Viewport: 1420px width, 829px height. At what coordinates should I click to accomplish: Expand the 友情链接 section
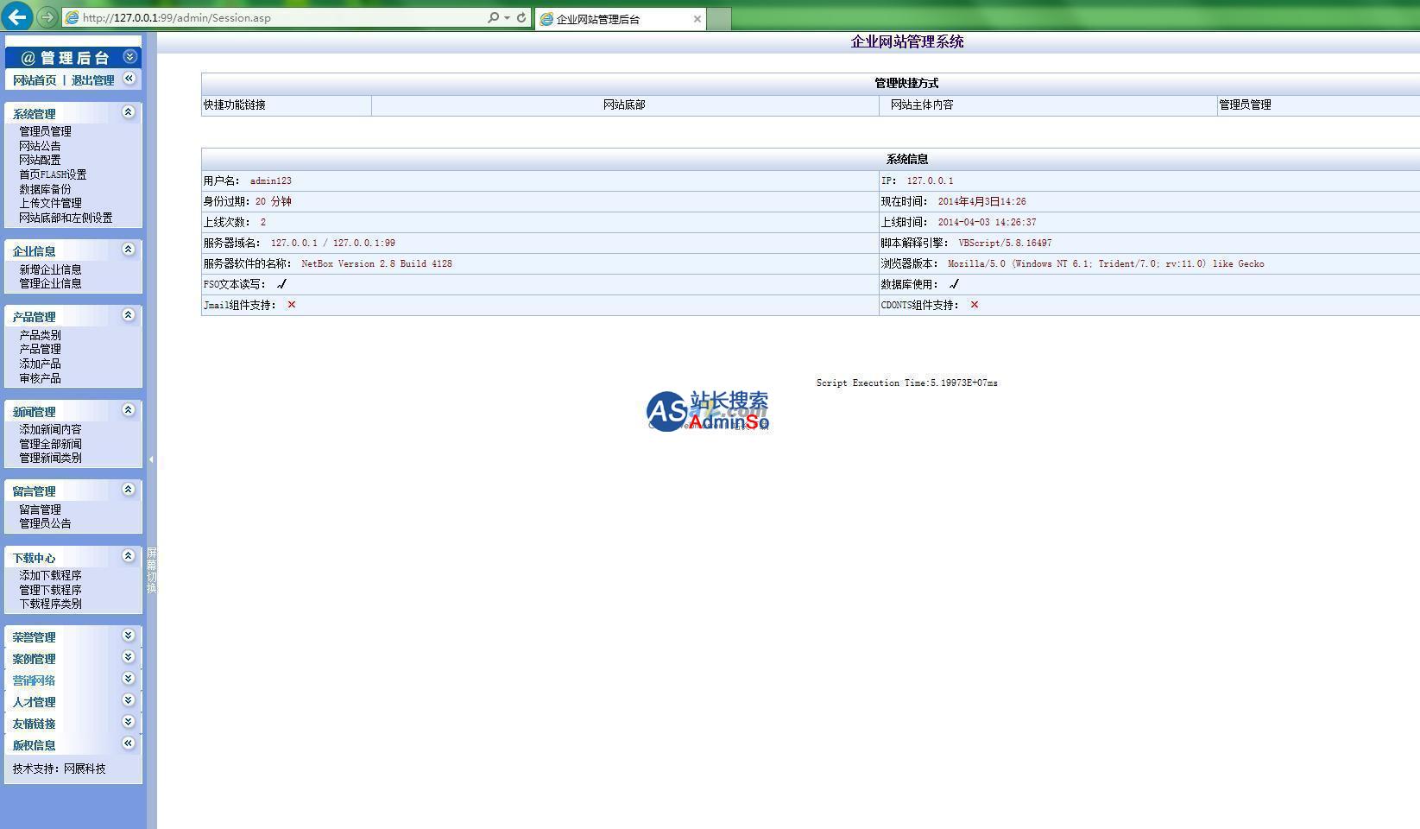click(x=128, y=722)
